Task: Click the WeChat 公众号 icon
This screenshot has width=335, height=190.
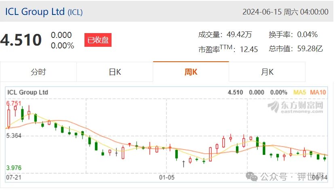Action: [x=252, y=176]
